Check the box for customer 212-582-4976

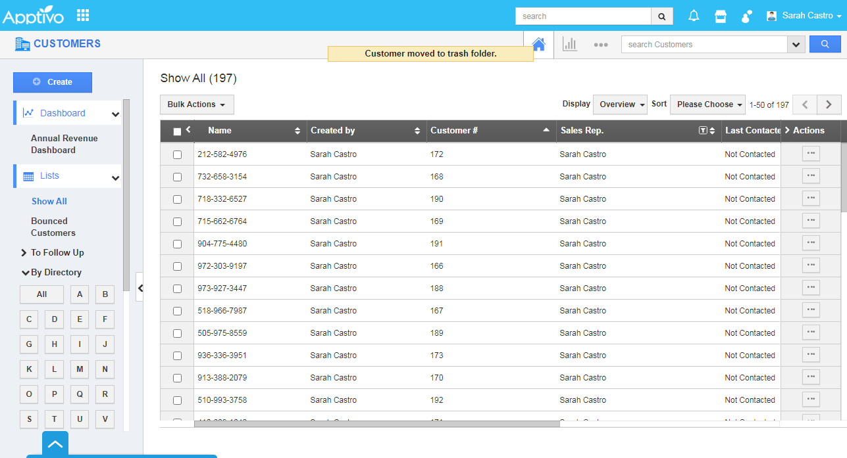click(x=177, y=154)
